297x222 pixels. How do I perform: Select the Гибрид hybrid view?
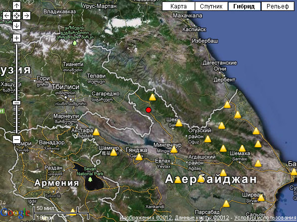point(244,6)
